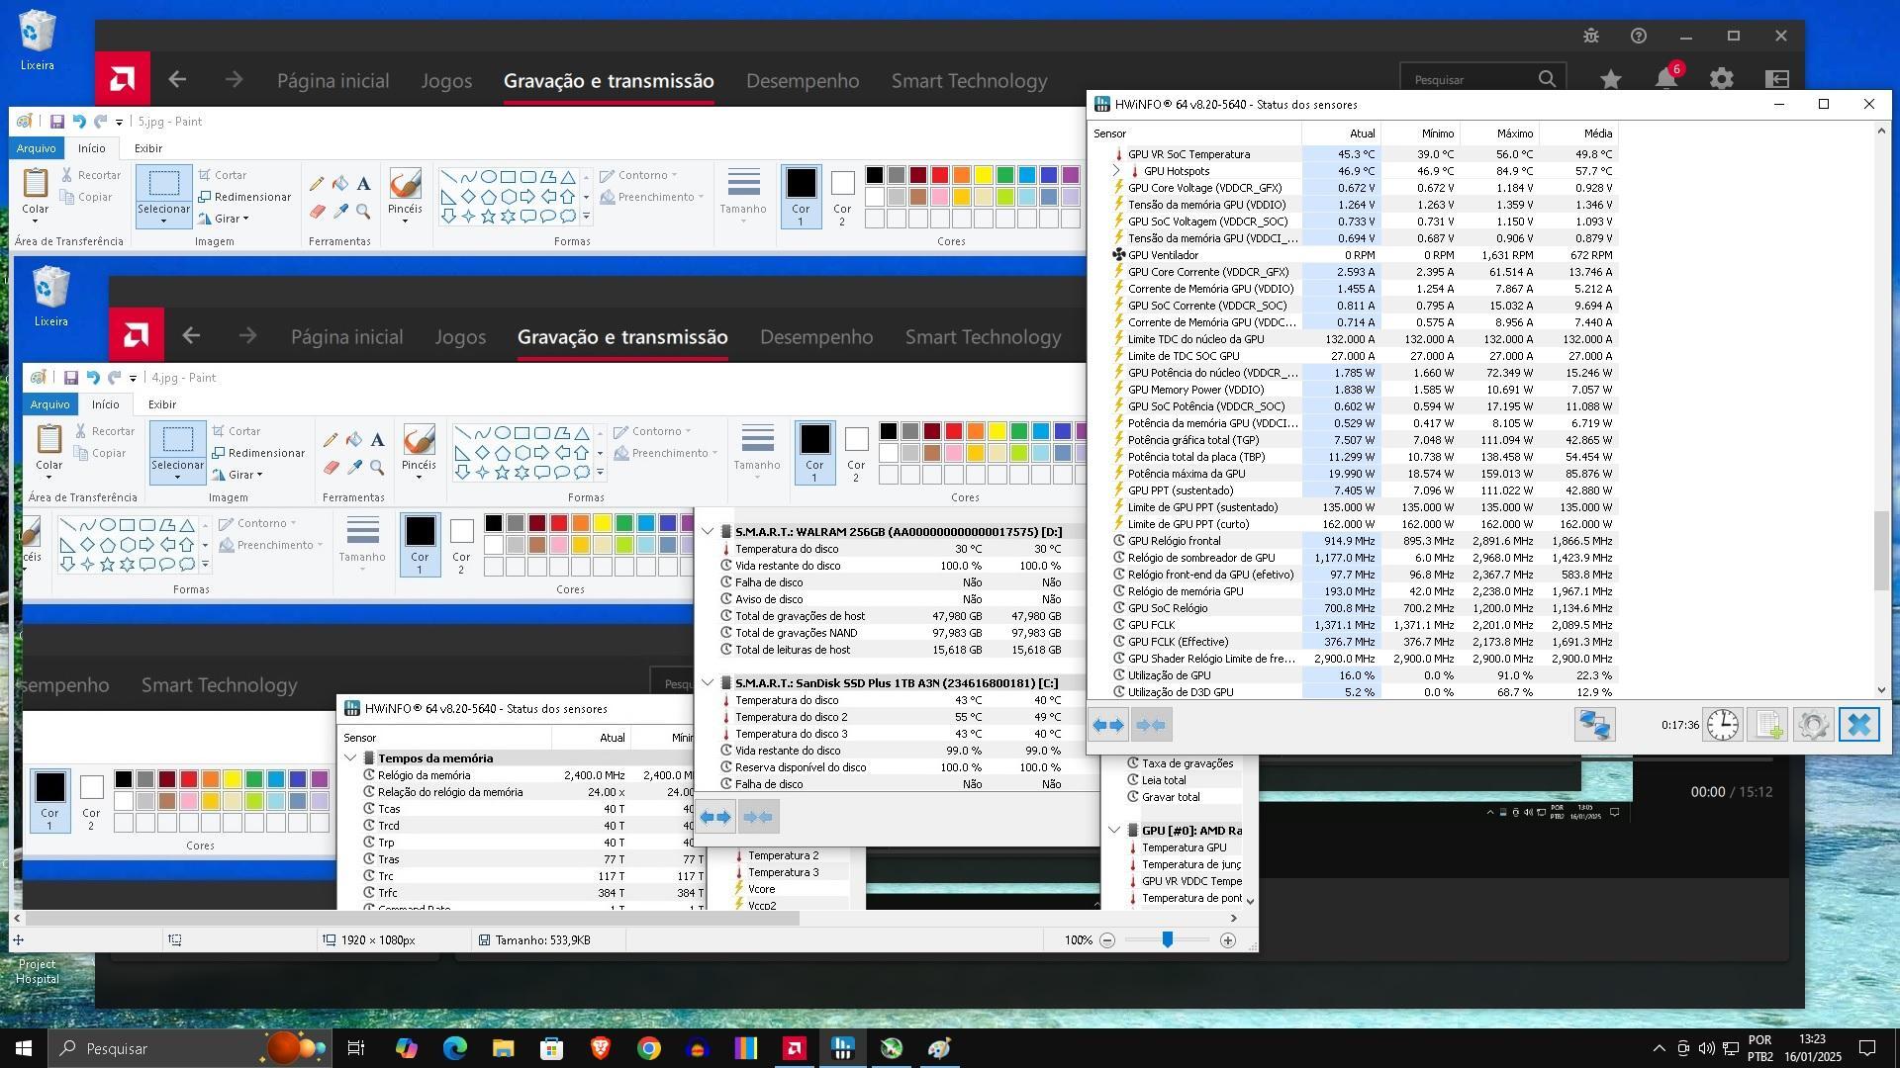The image size is (1900, 1068).
Task: Choose the Magnifier tool in 5.jpg Paint
Action: tap(364, 212)
